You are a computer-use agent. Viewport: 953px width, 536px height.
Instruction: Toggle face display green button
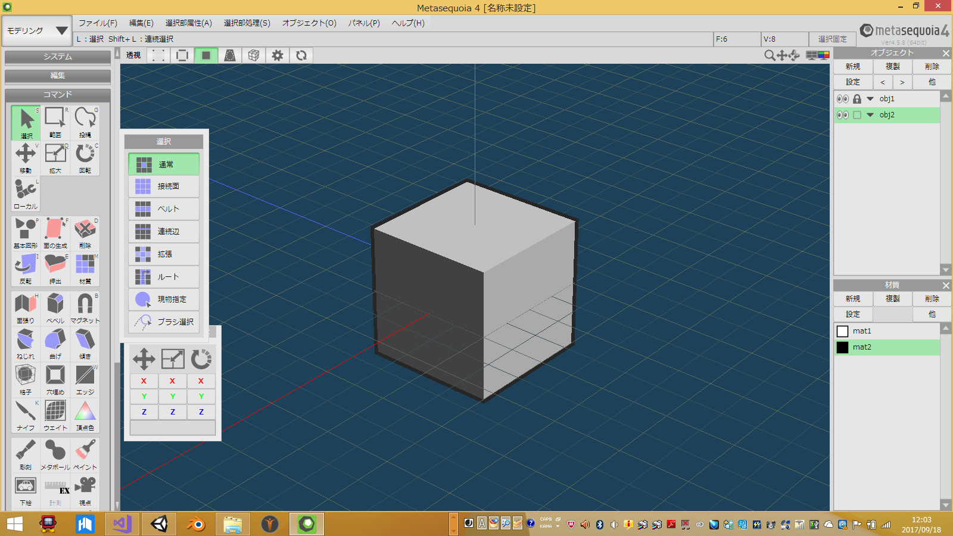206,55
